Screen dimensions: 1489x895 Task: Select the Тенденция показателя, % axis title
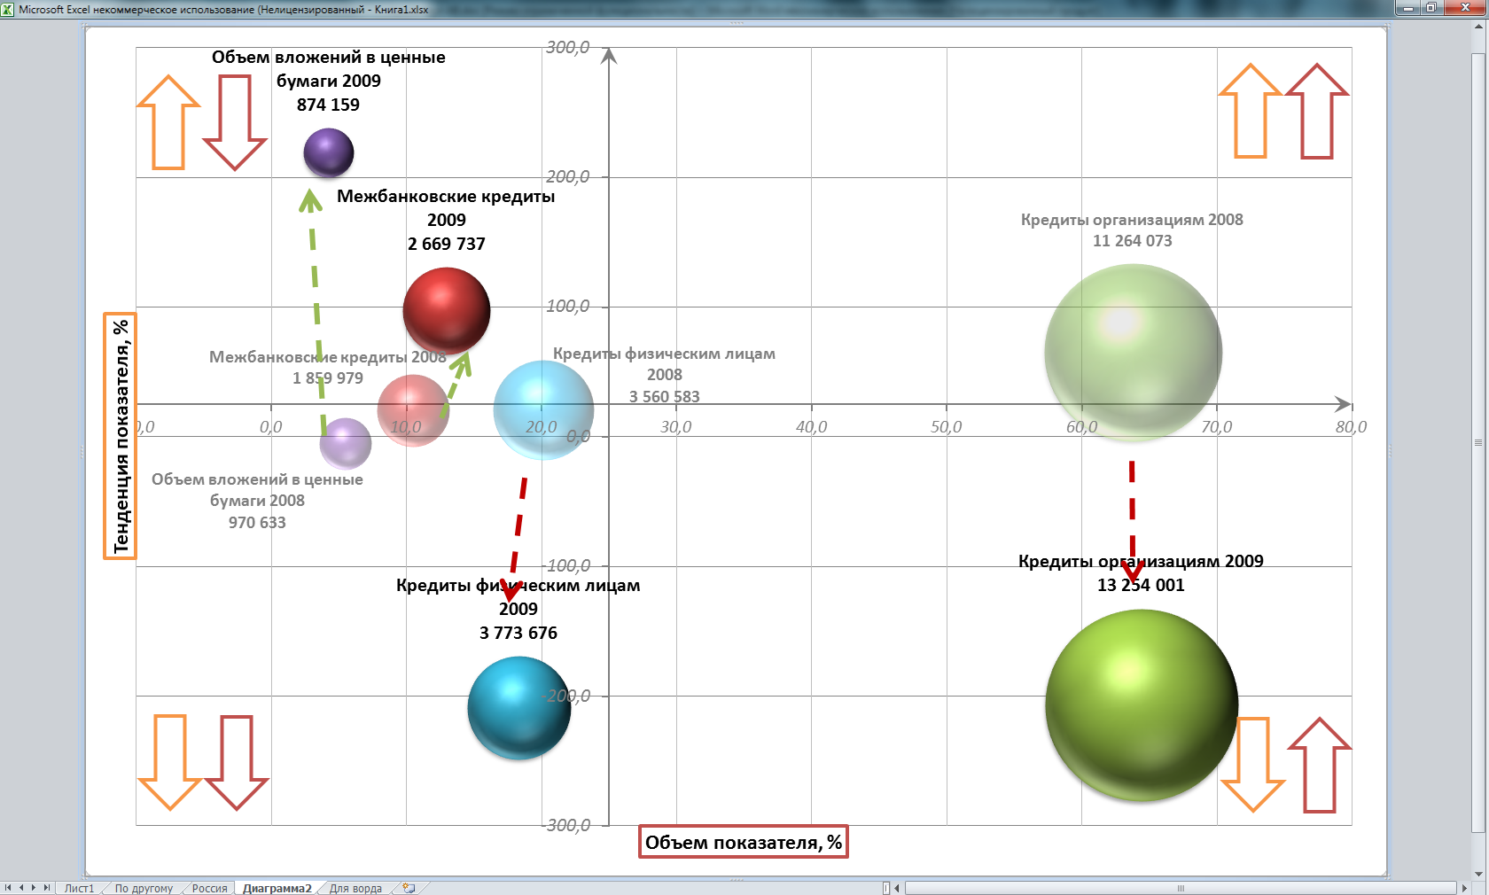121,436
